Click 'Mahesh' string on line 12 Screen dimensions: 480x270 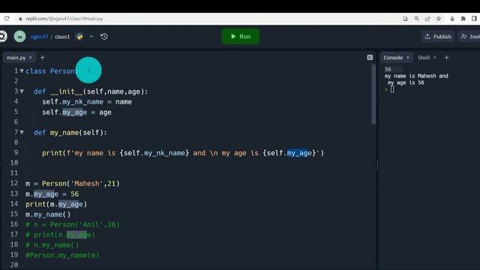point(87,184)
